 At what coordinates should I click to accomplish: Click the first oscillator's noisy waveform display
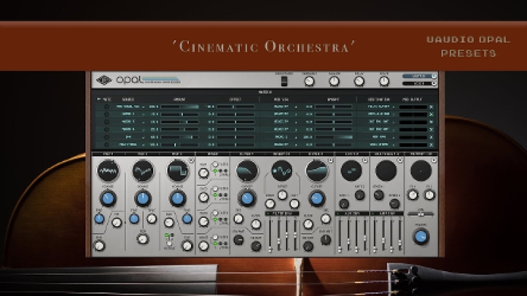(x=108, y=170)
